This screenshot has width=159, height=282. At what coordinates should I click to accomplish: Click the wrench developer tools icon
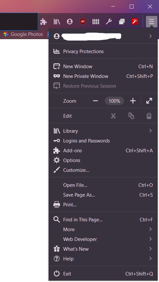point(109,22)
